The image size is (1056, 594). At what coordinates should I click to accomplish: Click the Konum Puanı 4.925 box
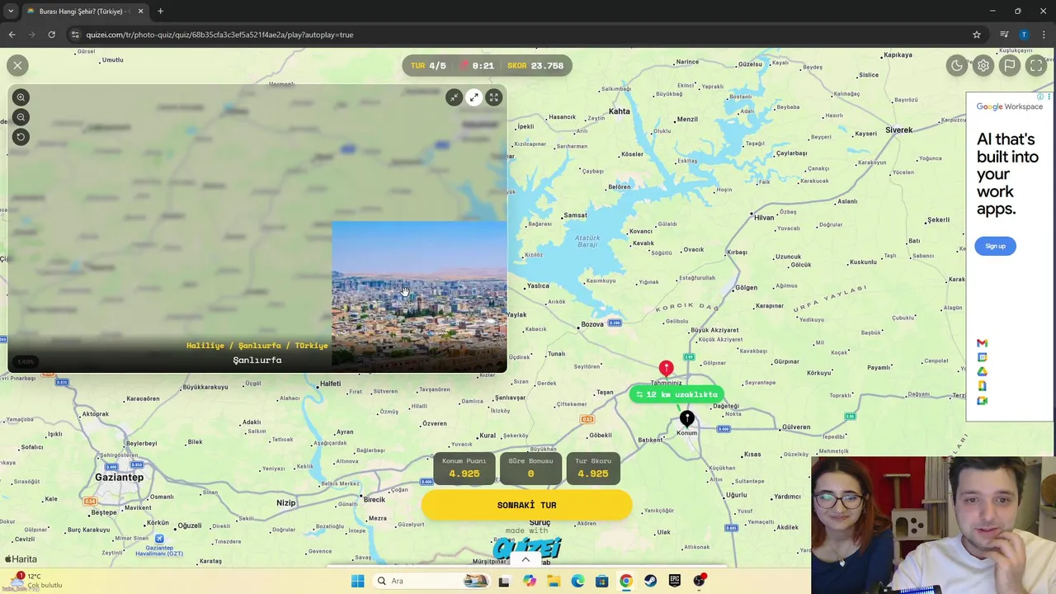(464, 468)
